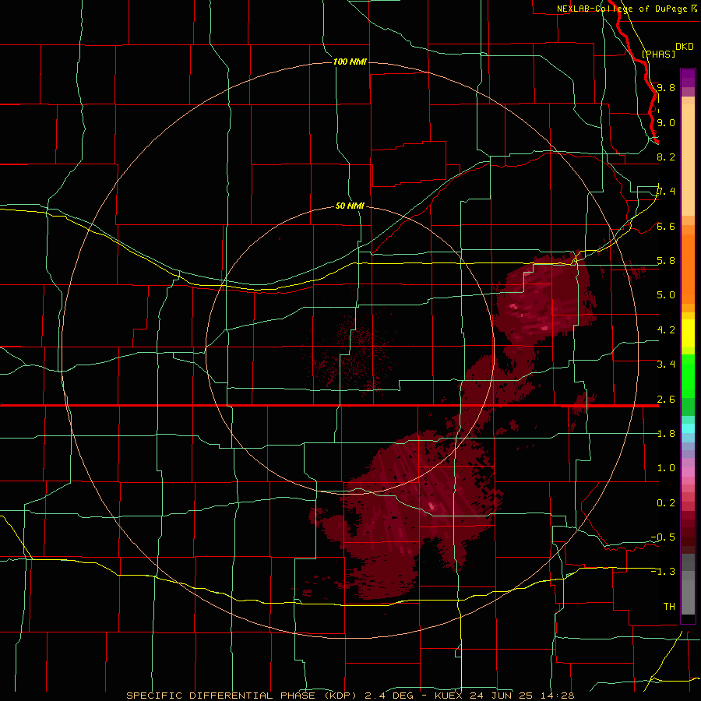Click the 2.4 DEG elevation text
The height and width of the screenshot is (701, 701).
(x=389, y=696)
